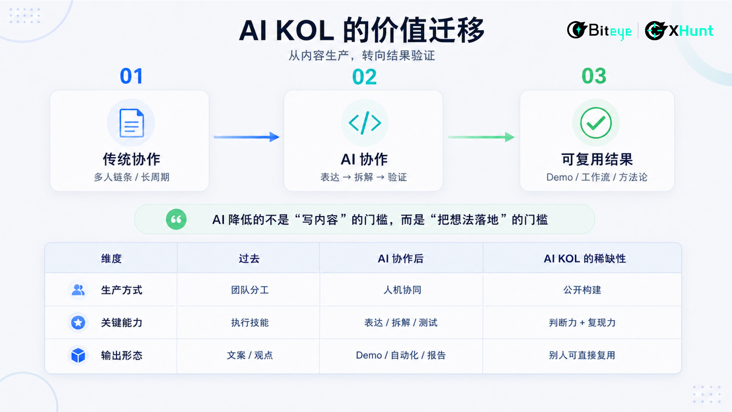Click the 03 number heading
Screen dimensions: 732x412
pyautogui.click(x=594, y=76)
